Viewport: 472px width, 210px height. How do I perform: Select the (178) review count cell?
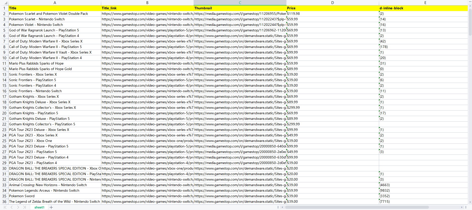click(x=423, y=47)
